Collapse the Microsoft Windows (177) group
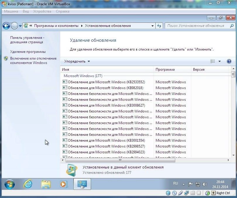Screen dimensions: 237x198 (83, 76)
